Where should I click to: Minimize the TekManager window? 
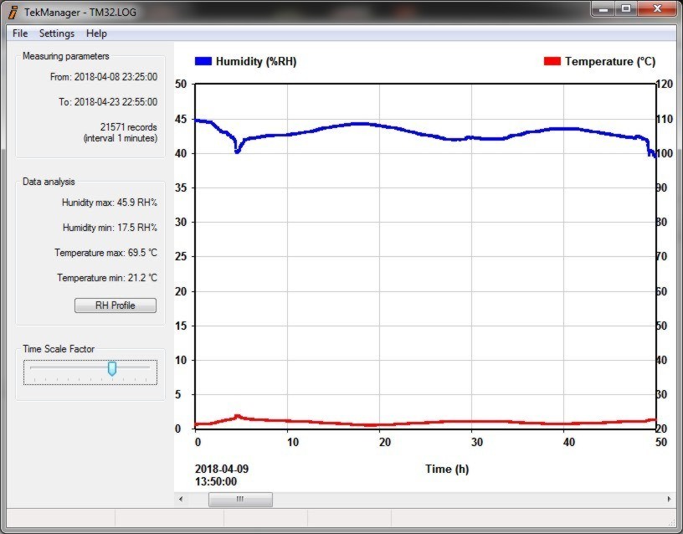(x=603, y=9)
